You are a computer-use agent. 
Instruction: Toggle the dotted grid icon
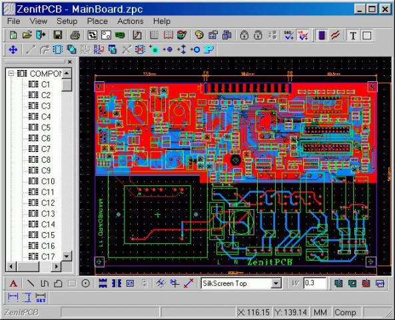click(154, 35)
